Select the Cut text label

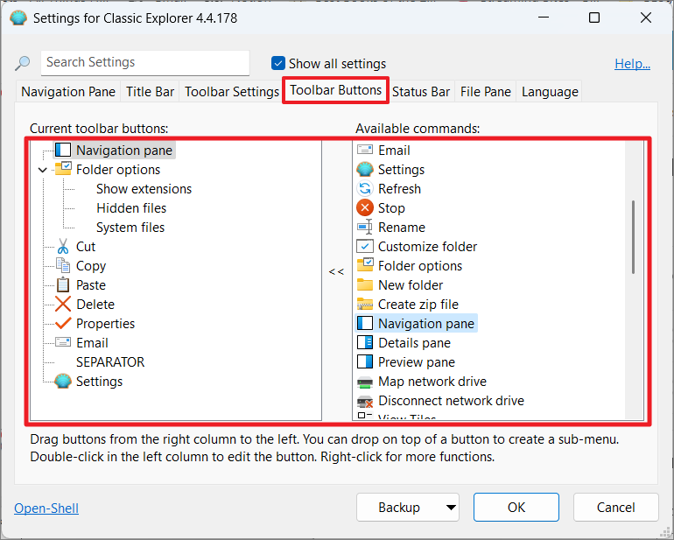click(x=86, y=246)
